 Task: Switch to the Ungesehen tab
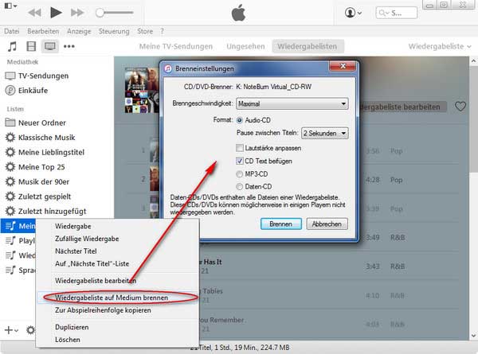245,46
